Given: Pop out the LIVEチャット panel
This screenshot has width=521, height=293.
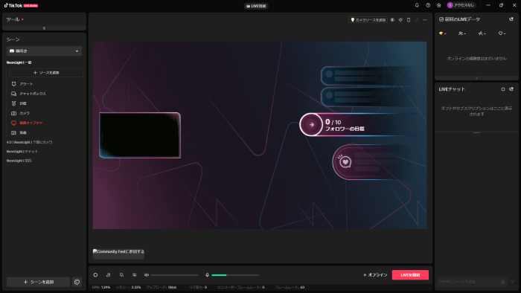Looking at the screenshot, I should 511,89.
